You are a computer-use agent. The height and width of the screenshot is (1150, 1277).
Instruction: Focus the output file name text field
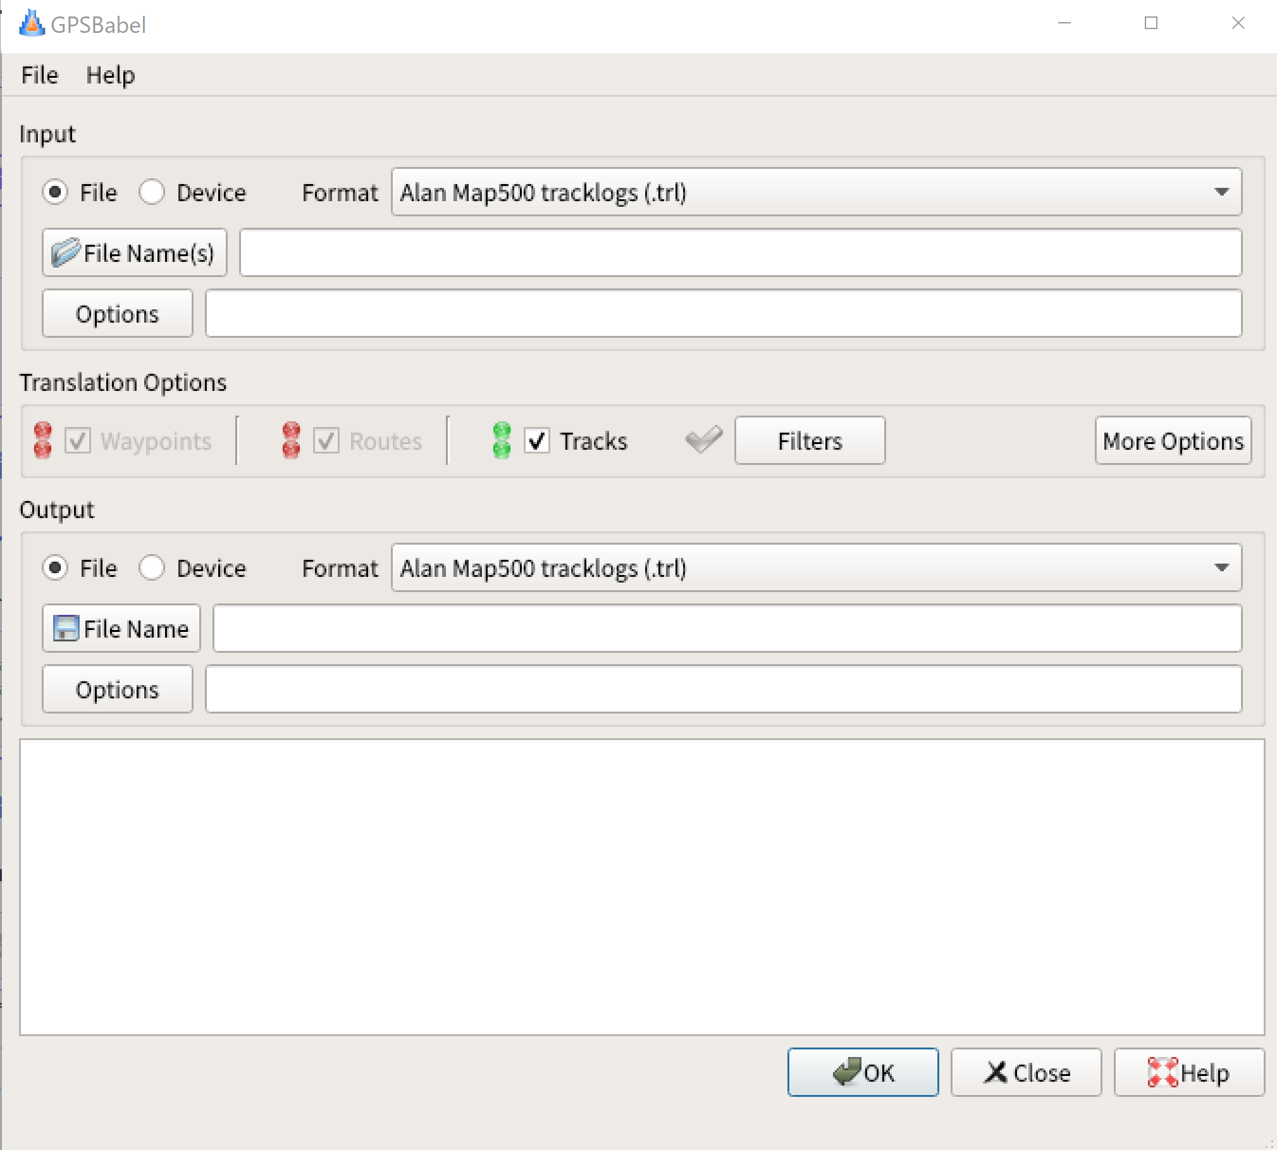pos(727,629)
